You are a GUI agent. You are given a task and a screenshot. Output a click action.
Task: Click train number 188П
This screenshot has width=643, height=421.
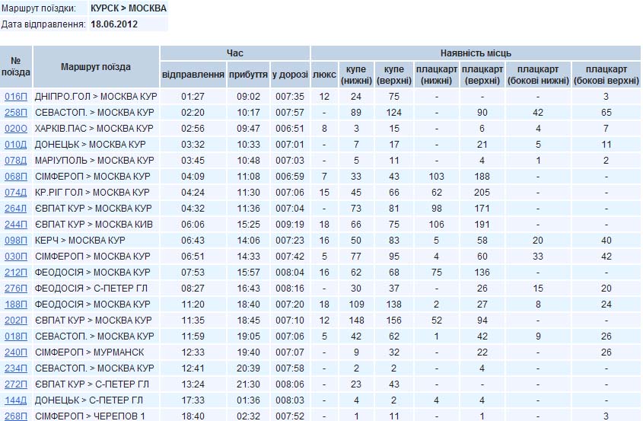pos(16,305)
